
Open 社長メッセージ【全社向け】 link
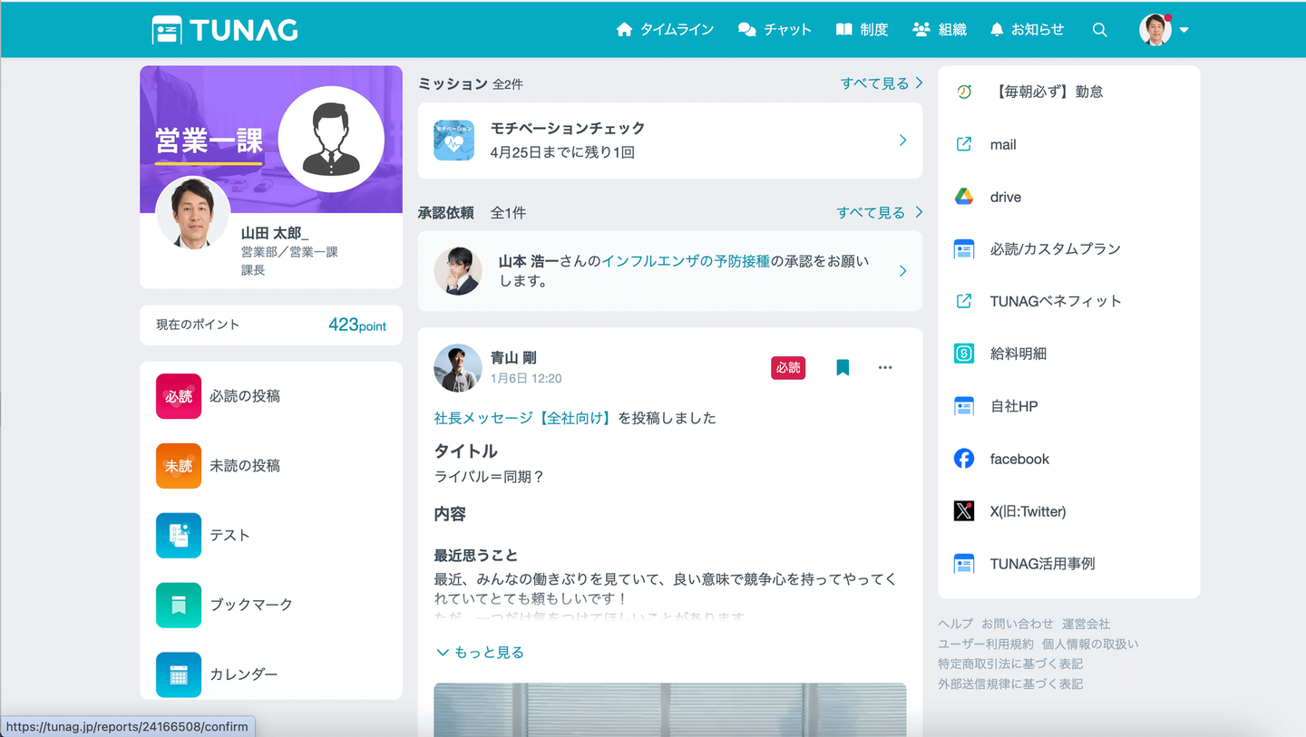click(x=524, y=418)
